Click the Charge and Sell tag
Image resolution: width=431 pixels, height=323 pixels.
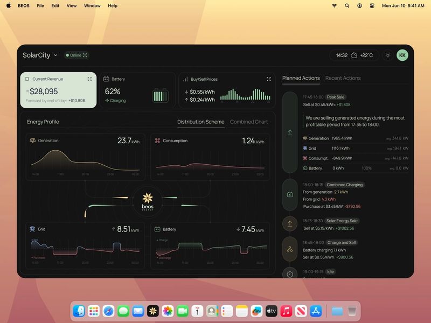pos(342,243)
